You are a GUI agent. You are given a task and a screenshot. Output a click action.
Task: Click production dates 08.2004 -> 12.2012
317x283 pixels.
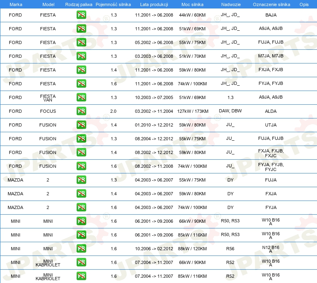coord(154,139)
